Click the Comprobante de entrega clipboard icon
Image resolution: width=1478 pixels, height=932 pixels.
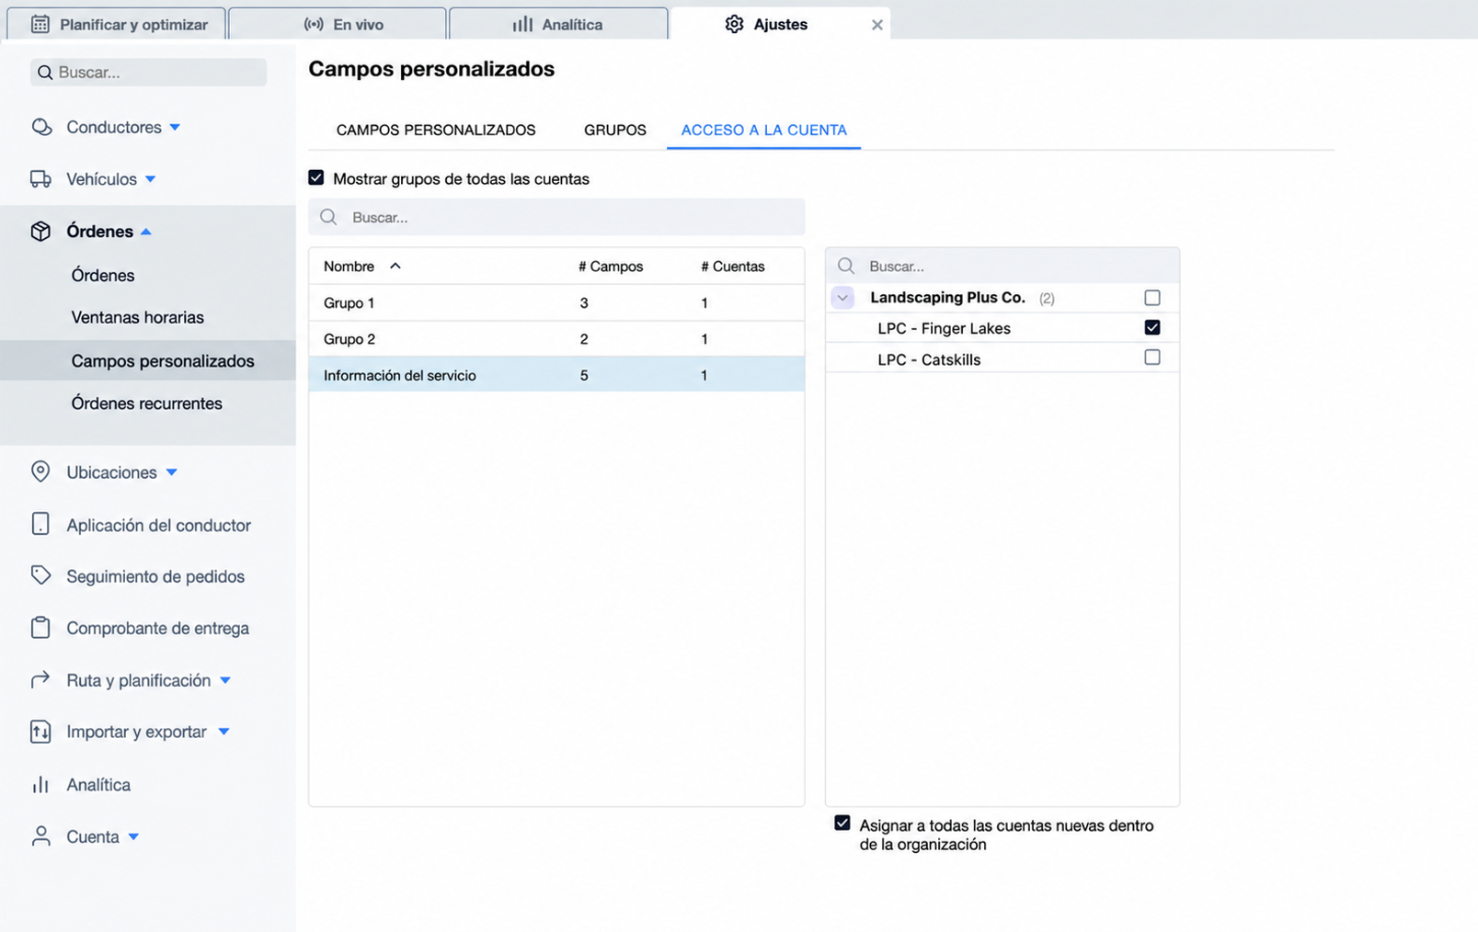coord(40,627)
